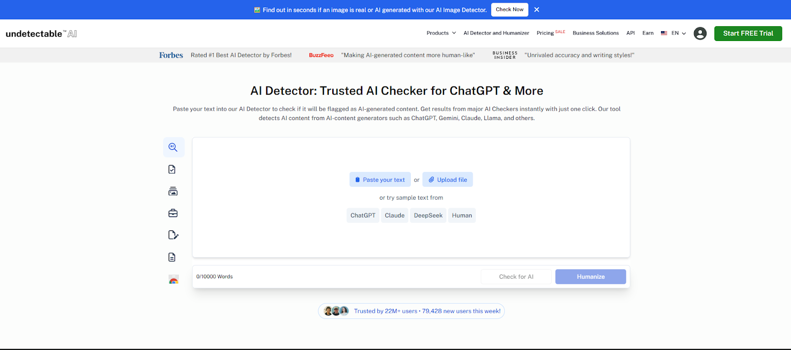Viewport: 791px width, 350px height.
Task: Click the undetectable AI logo
Action: [x=41, y=34]
